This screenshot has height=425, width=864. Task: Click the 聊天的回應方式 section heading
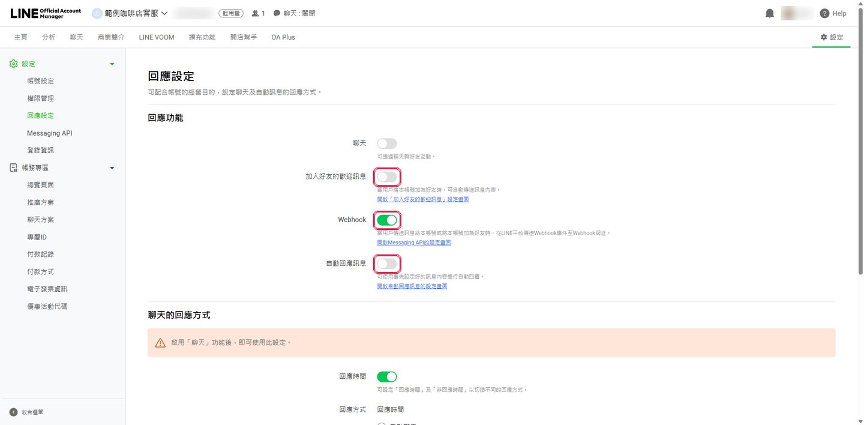click(x=179, y=315)
